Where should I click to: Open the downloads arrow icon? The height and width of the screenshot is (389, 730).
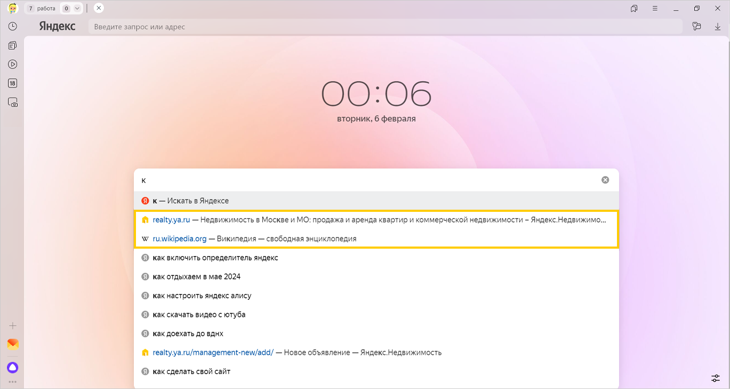(717, 26)
